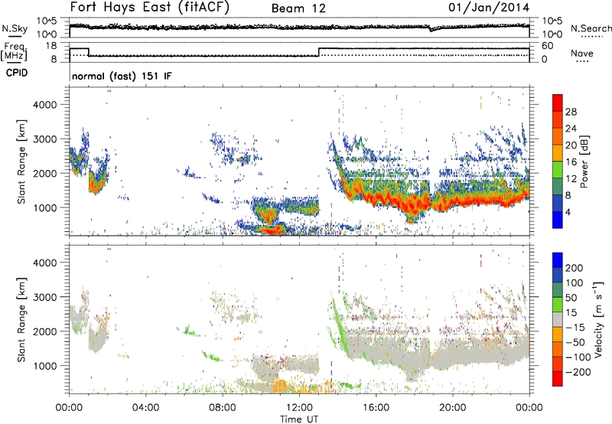Image resolution: width=612 pixels, height=424 pixels.
Task: Click the velocity range-time plot panel
Action: (299, 319)
